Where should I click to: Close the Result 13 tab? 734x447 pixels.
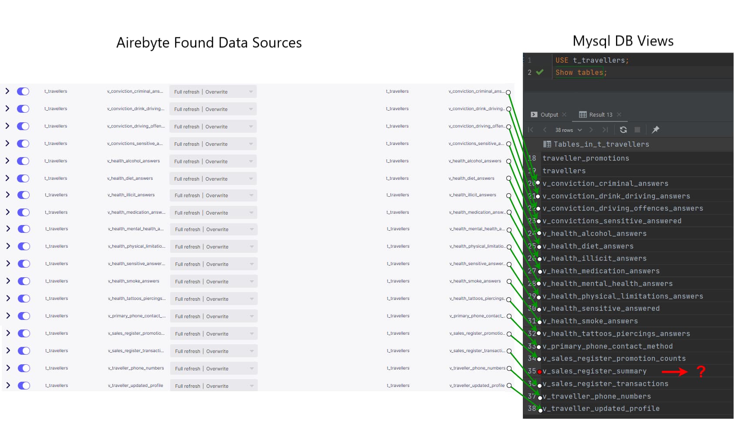tap(619, 114)
